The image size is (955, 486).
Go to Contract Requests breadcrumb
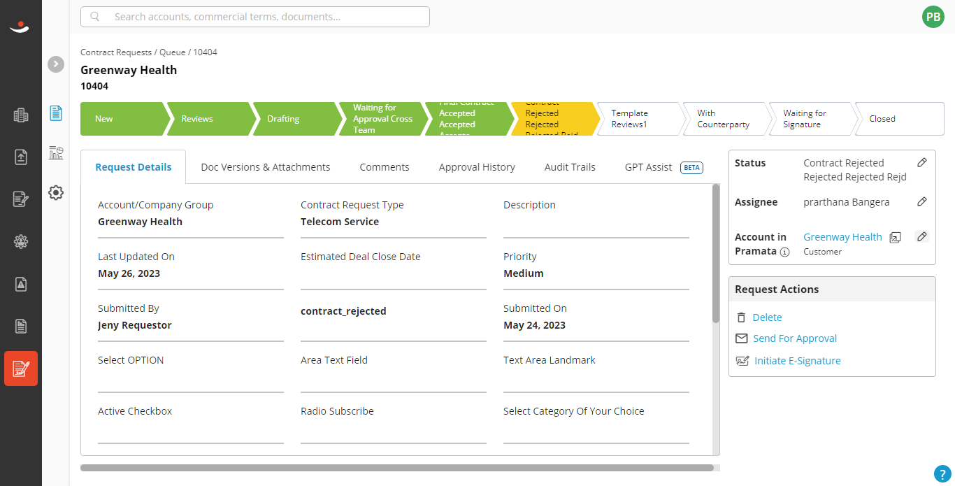(x=116, y=52)
